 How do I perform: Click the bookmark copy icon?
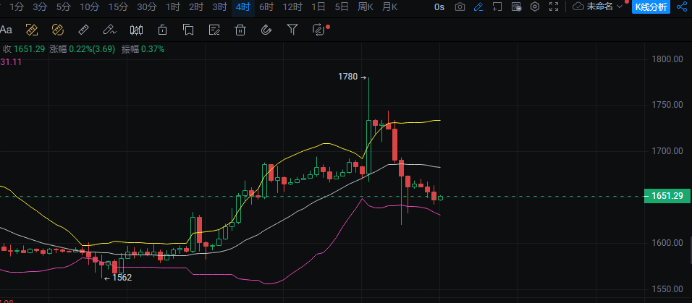188,30
